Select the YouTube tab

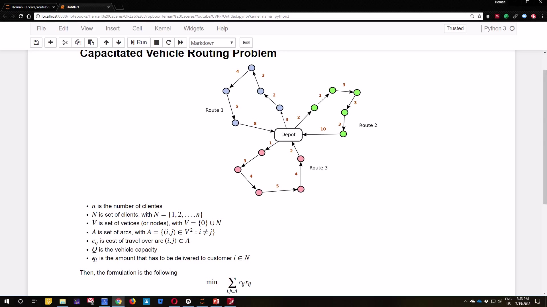pyautogui.click(x=30, y=7)
